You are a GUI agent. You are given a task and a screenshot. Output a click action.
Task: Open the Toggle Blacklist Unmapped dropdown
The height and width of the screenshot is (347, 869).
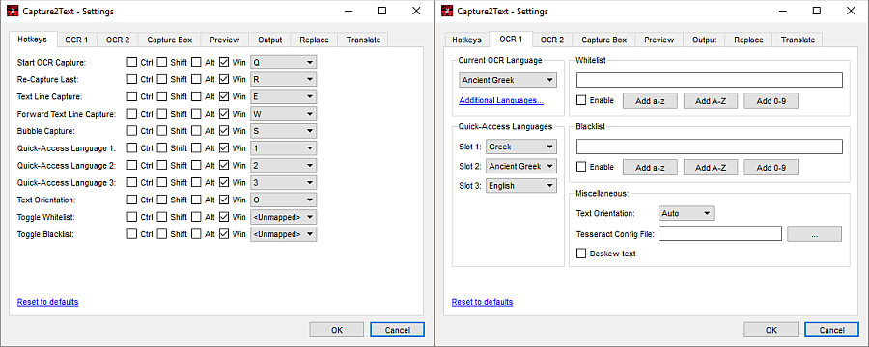coord(283,234)
